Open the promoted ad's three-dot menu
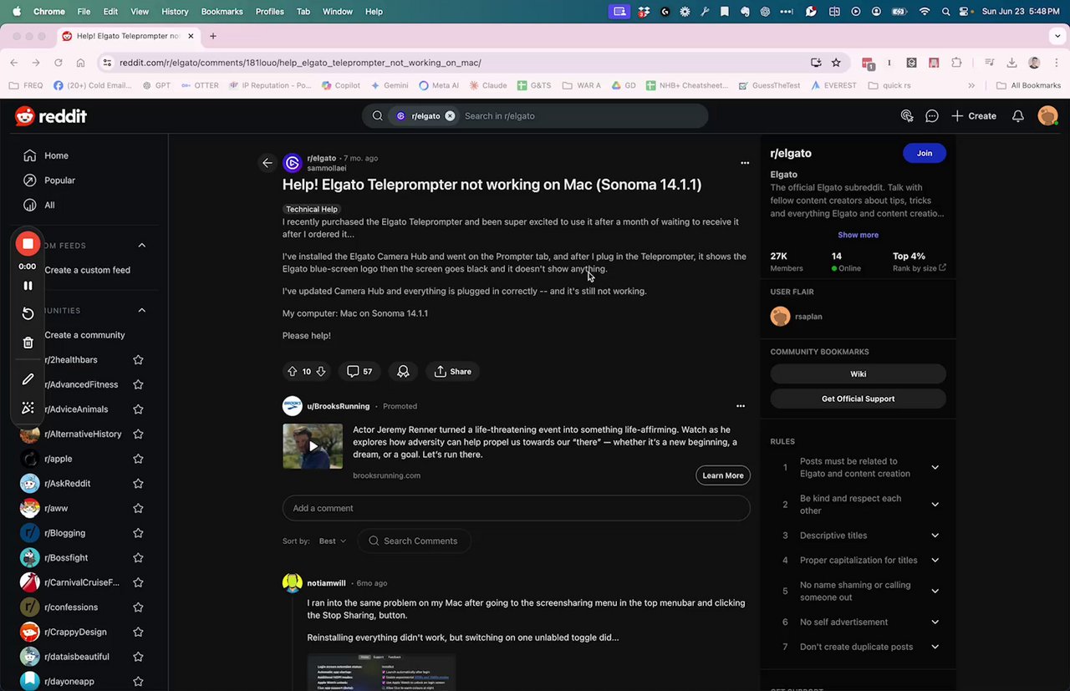The width and height of the screenshot is (1070, 691). point(740,406)
